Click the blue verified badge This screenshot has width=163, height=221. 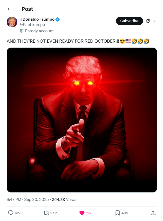(x=57, y=19)
